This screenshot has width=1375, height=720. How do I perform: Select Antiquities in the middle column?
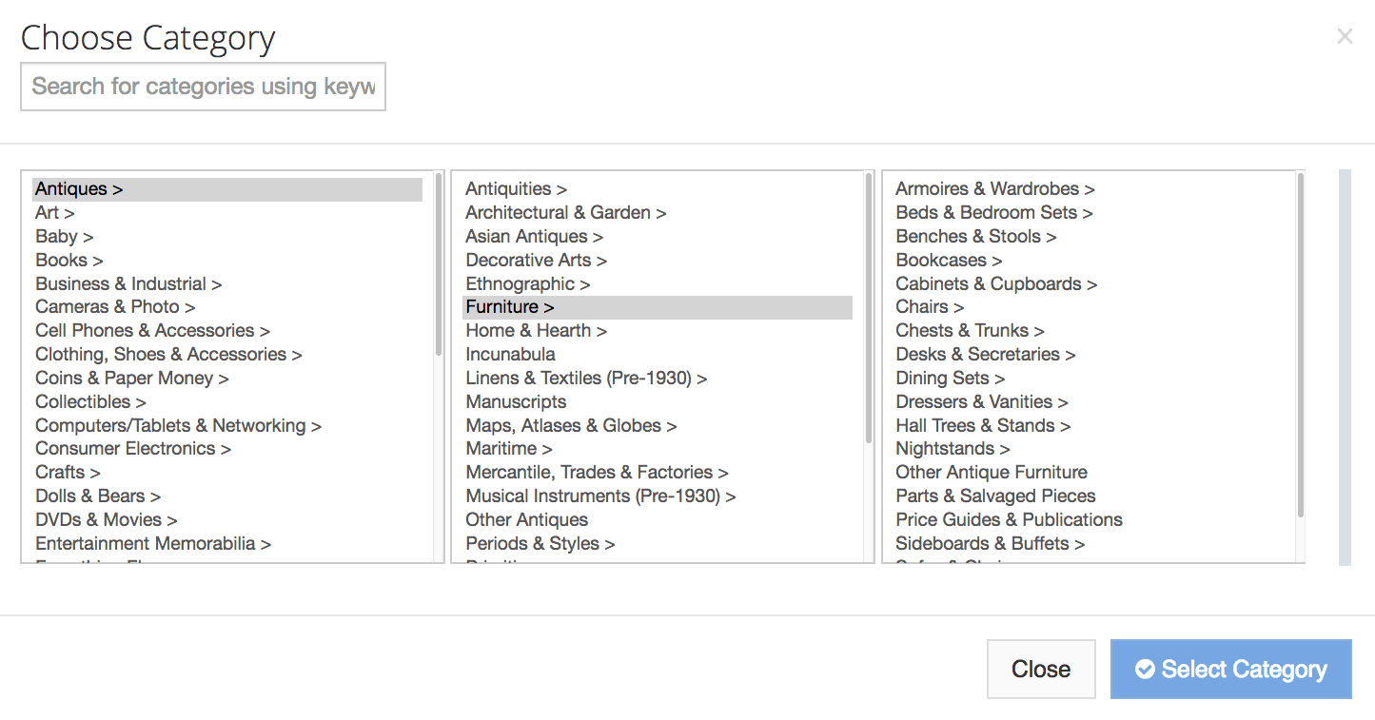click(x=516, y=189)
